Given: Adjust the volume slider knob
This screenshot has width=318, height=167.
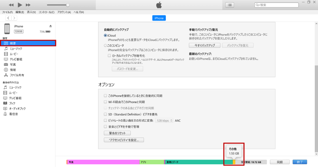Looking at the screenshot, I should tap(68, 5).
